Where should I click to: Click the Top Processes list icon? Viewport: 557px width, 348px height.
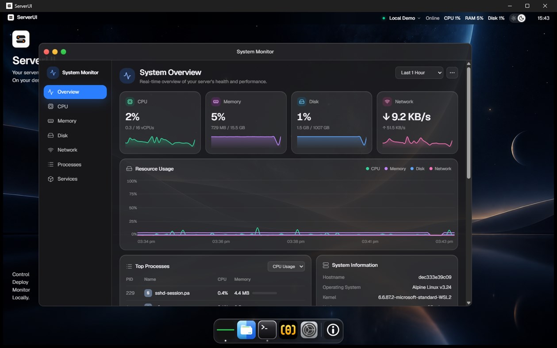point(129,266)
